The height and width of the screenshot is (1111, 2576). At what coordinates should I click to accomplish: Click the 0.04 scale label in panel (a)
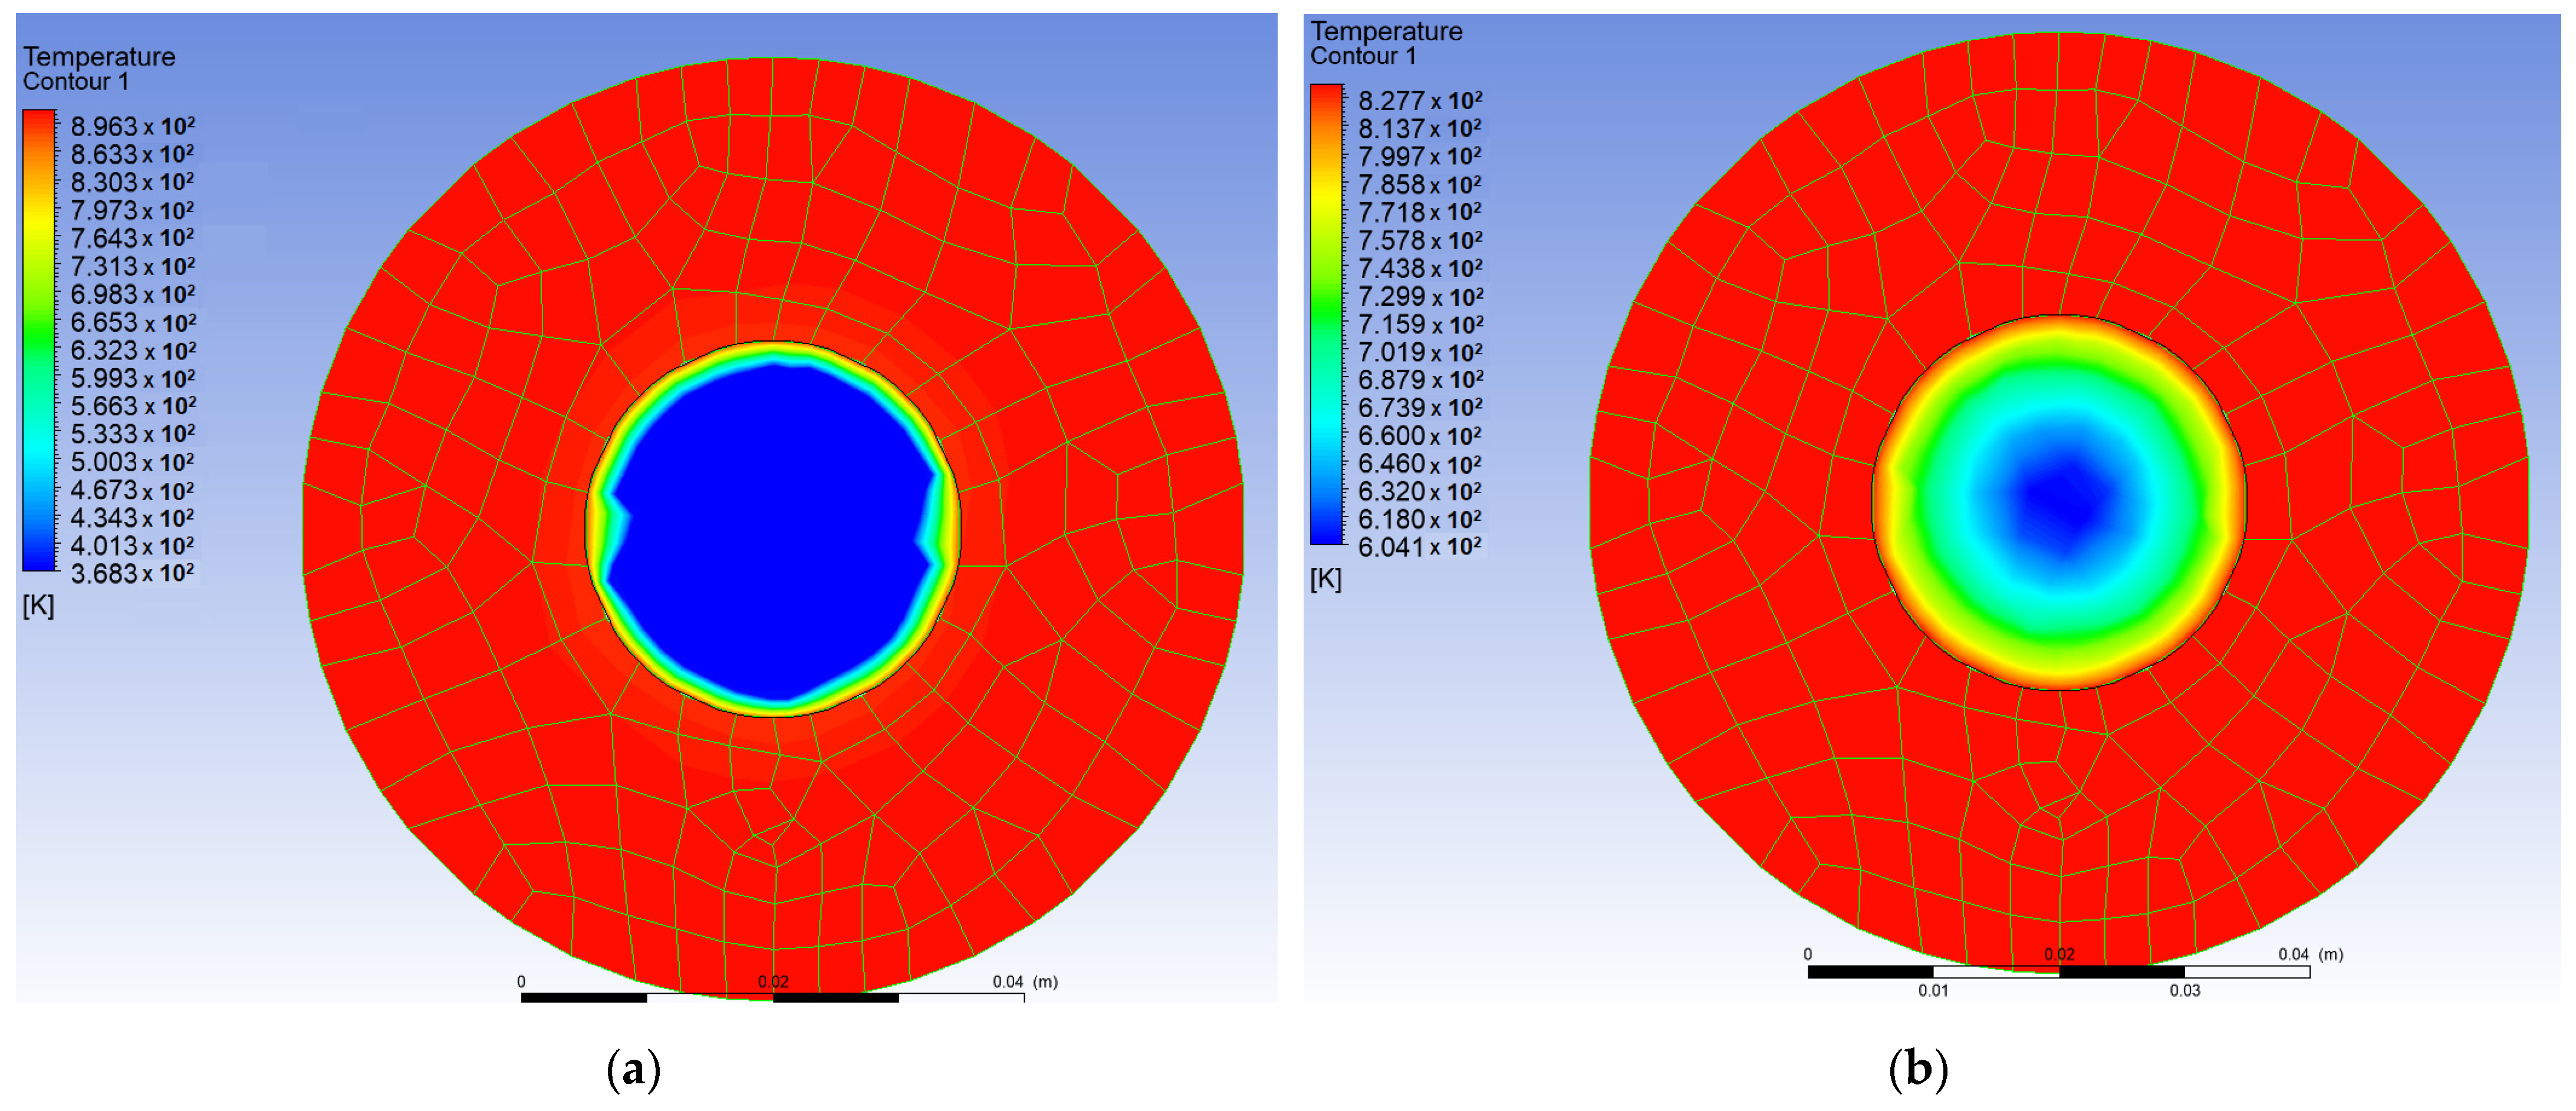click(x=1008, y=982)
